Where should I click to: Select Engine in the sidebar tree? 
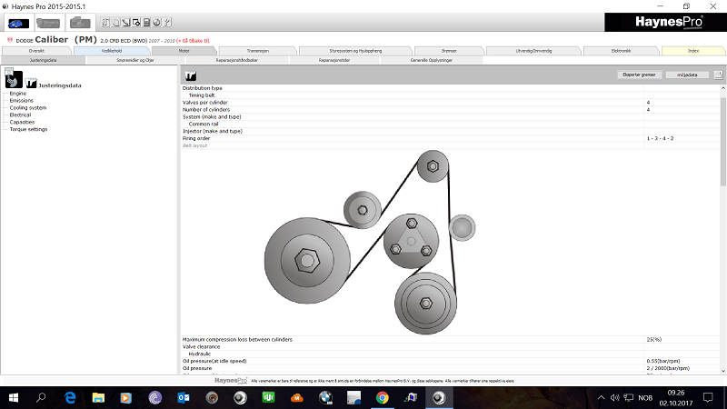pyautogui.click(x=18, y=94)
